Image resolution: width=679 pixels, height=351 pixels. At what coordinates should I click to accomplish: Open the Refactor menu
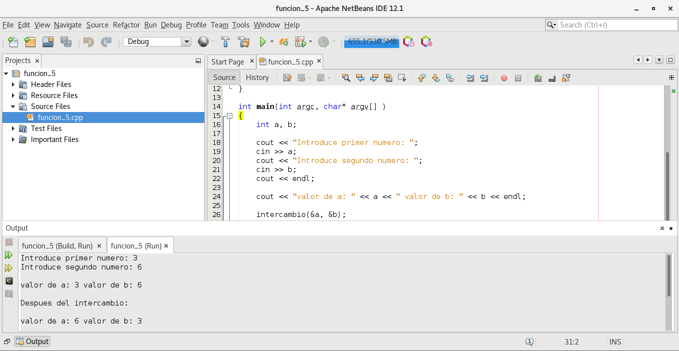(126, 25)
